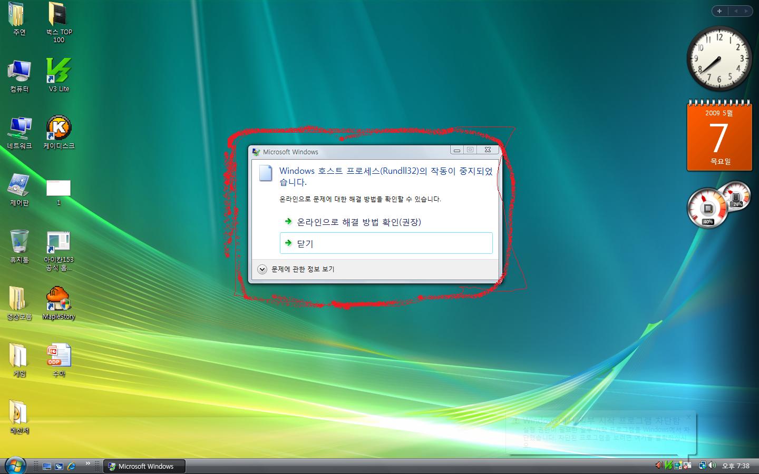Expand hidden Quick Launch items chevron
Viewport: 759px width, 474px height.
point(87,463)
